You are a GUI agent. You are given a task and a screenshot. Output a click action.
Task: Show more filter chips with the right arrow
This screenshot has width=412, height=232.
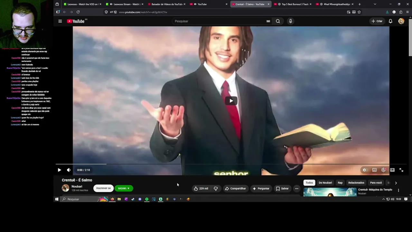(396, 183)
